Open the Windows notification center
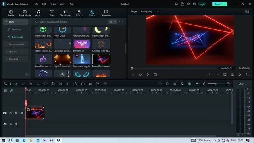The image size is (254, 143). (x=248, y=140)
